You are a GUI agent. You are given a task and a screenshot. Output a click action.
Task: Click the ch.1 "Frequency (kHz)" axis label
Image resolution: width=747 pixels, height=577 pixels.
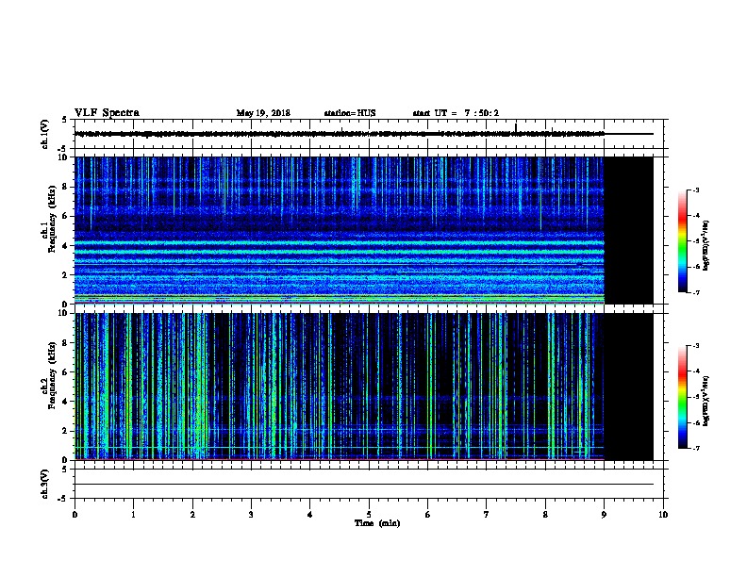(52, 219)
